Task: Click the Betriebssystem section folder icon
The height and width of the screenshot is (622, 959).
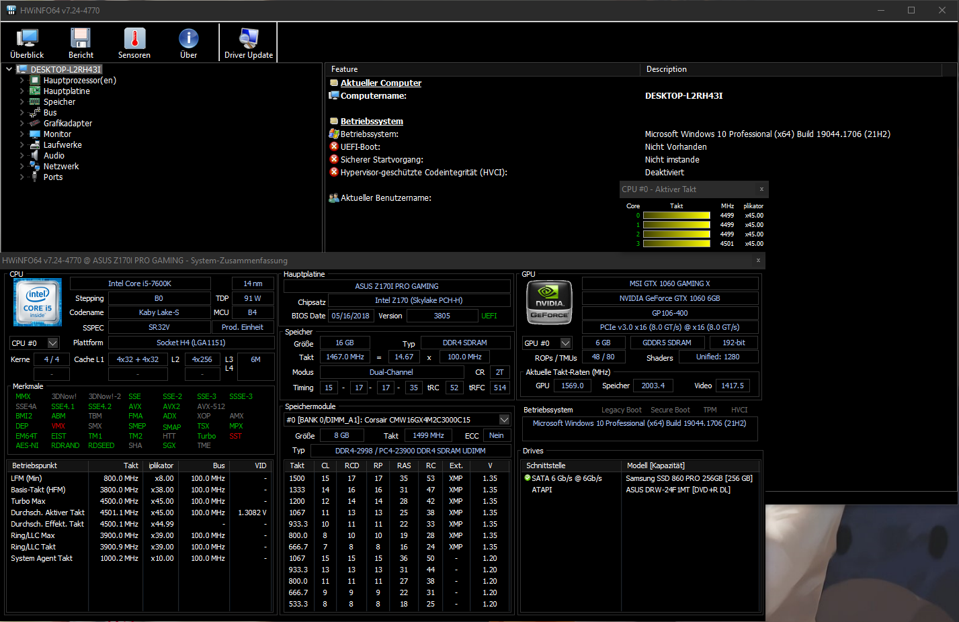Action: (333, 122)
